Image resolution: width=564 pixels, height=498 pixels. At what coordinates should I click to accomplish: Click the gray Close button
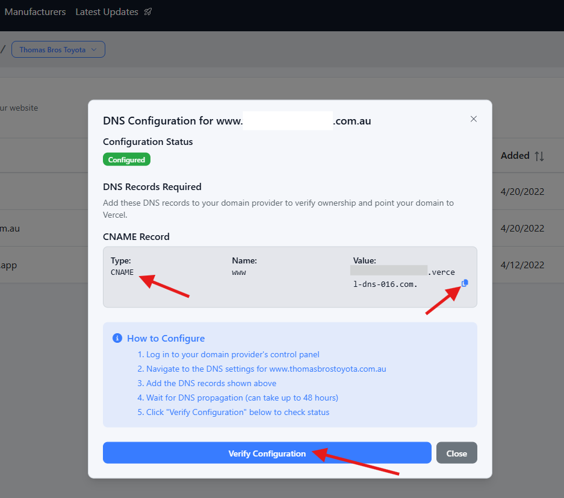pos(456,453)
